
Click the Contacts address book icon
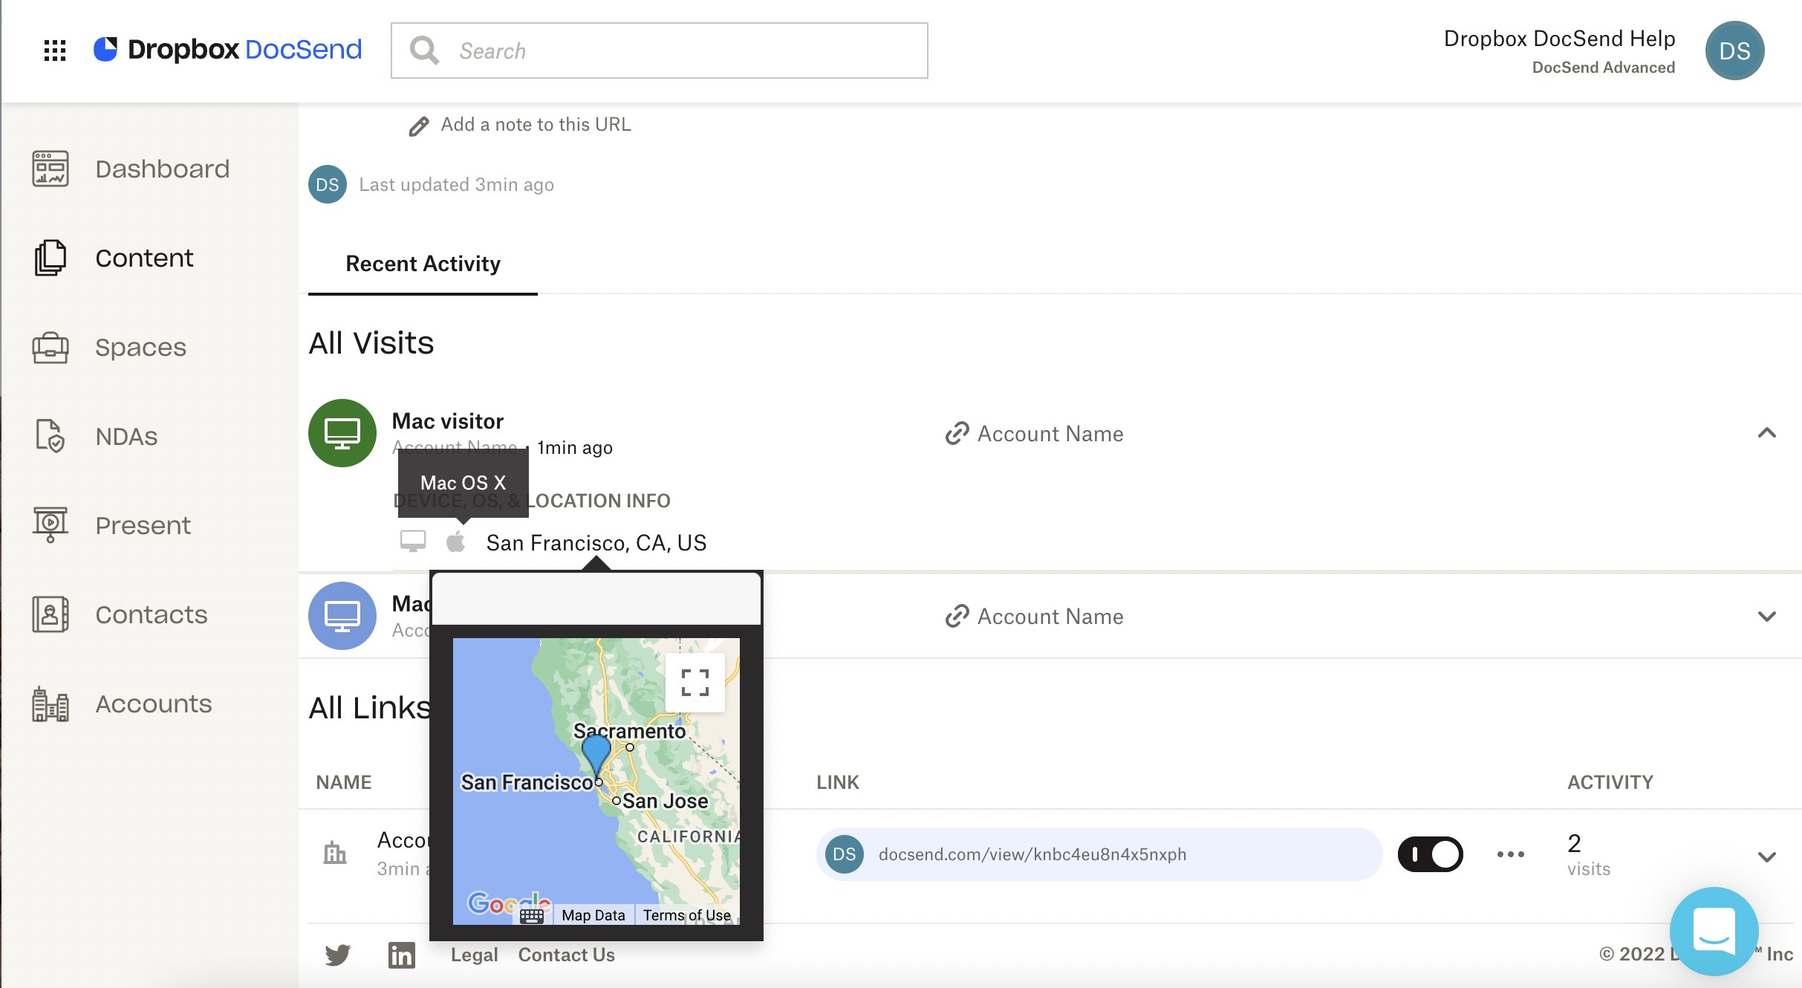51,614
